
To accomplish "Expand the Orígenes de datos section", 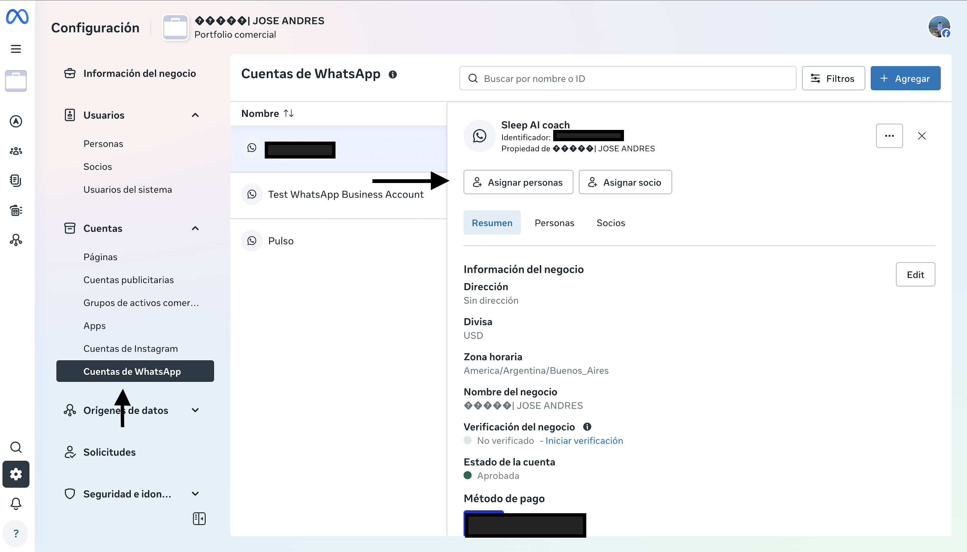I will [195, 410].
